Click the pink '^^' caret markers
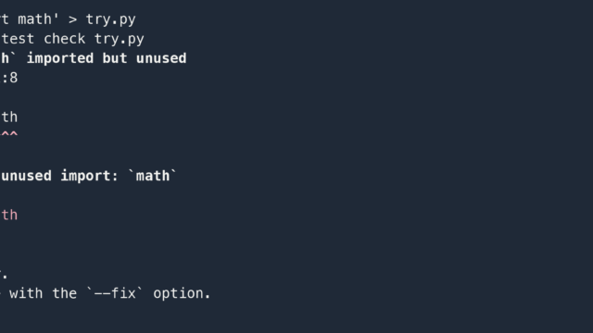Viewport: 593px width, 333px height. 9,133
